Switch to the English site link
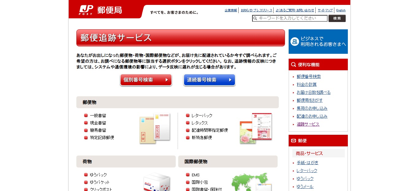 point(341,10)
